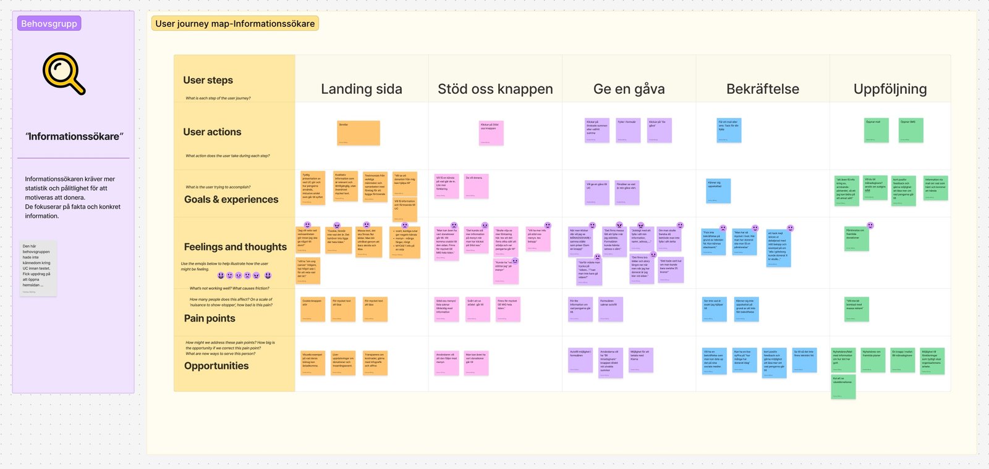Select the purple Behovsgrupp section label
Screen dimensions: 989x469
click(x=49, y=23)
